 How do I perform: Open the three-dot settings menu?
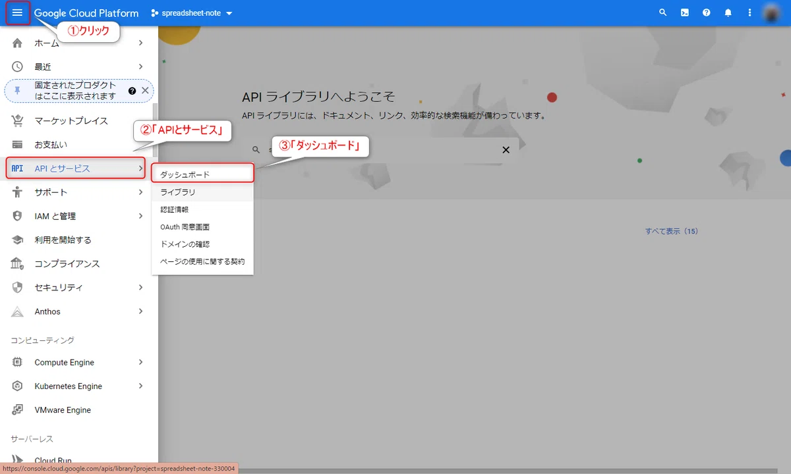point(749,13)
